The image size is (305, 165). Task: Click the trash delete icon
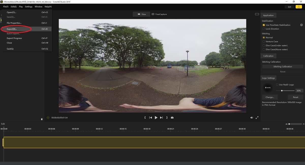coord(42,119)
